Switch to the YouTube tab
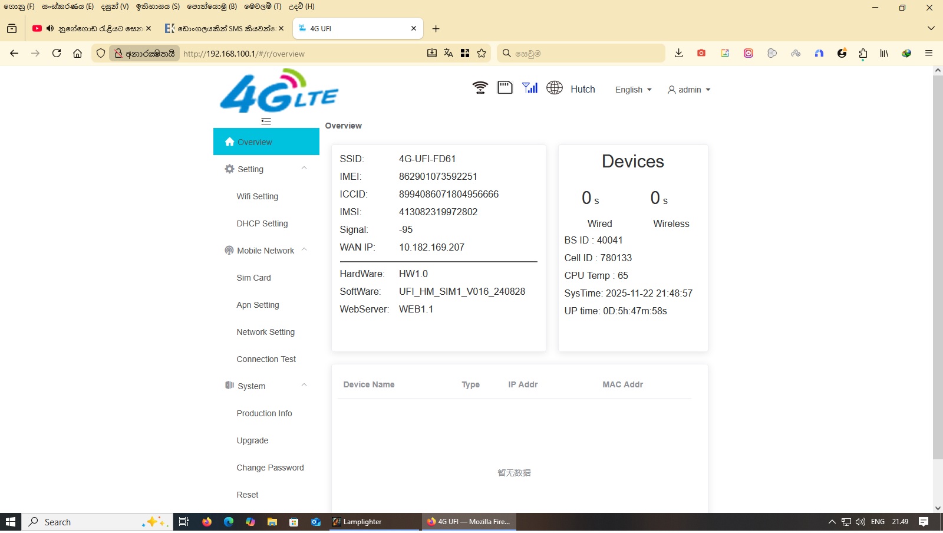Screen dimensions: 943x533 92,28
